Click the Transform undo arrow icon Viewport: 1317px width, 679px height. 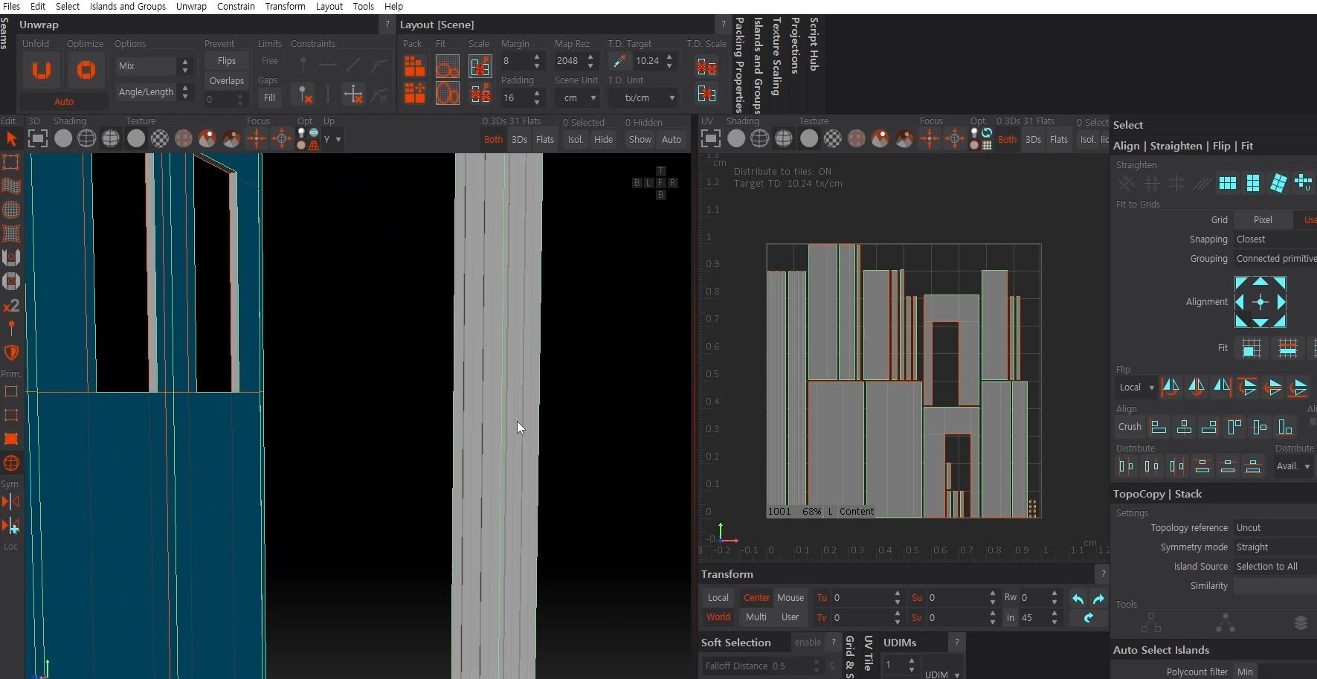click(1078, 599)
